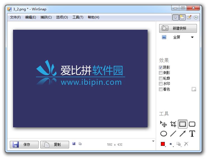Open the line width size dropdown
Viewport: 207px width, 159px height.
tap(171, 144)
